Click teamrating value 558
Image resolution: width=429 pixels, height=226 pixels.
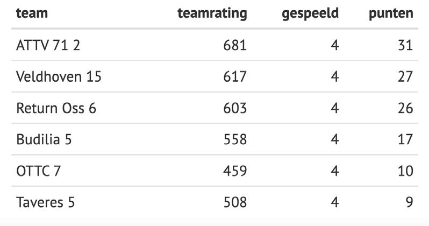[x=235, y=139]
